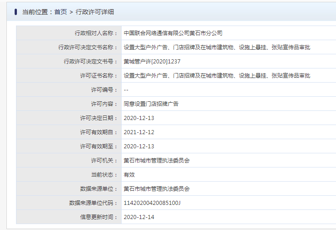The height and width of the screenshot is (230, 336).
Task: Click the 许可编号 label
Action: coord(104,89)
